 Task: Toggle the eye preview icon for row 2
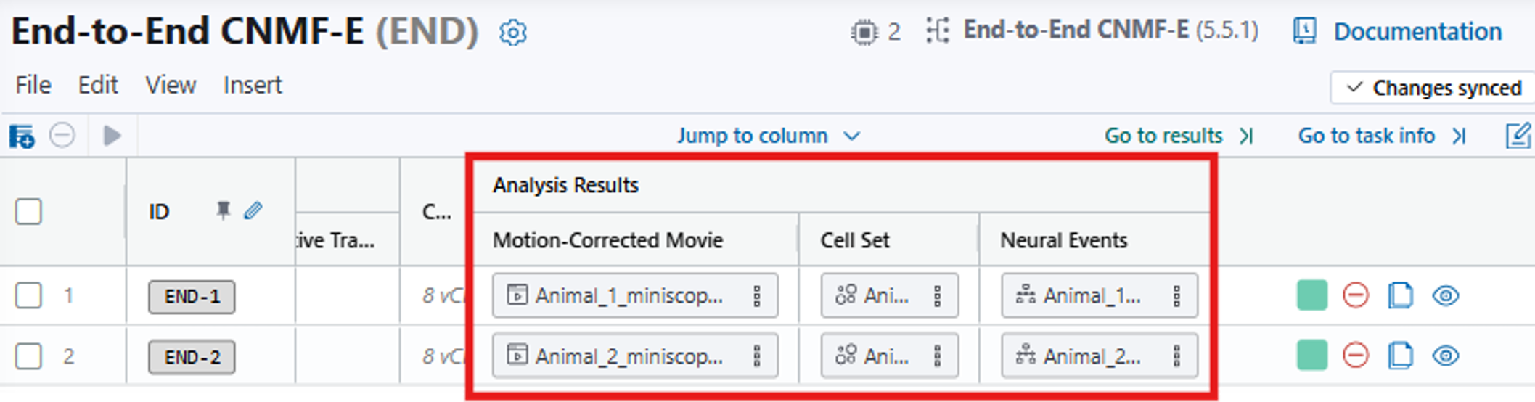pyautogui.click(x=1446, y=356)
